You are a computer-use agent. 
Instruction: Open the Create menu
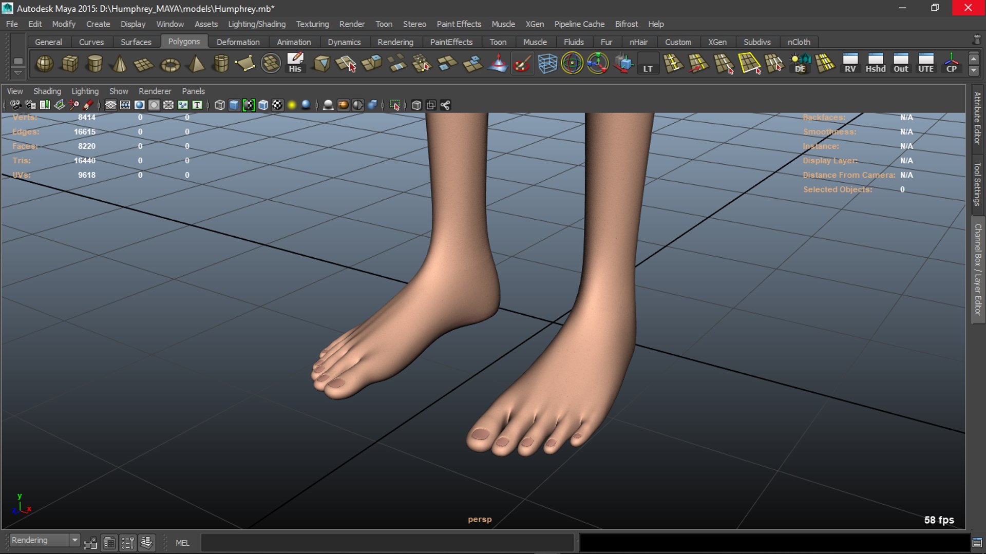(x=98, y=24)
